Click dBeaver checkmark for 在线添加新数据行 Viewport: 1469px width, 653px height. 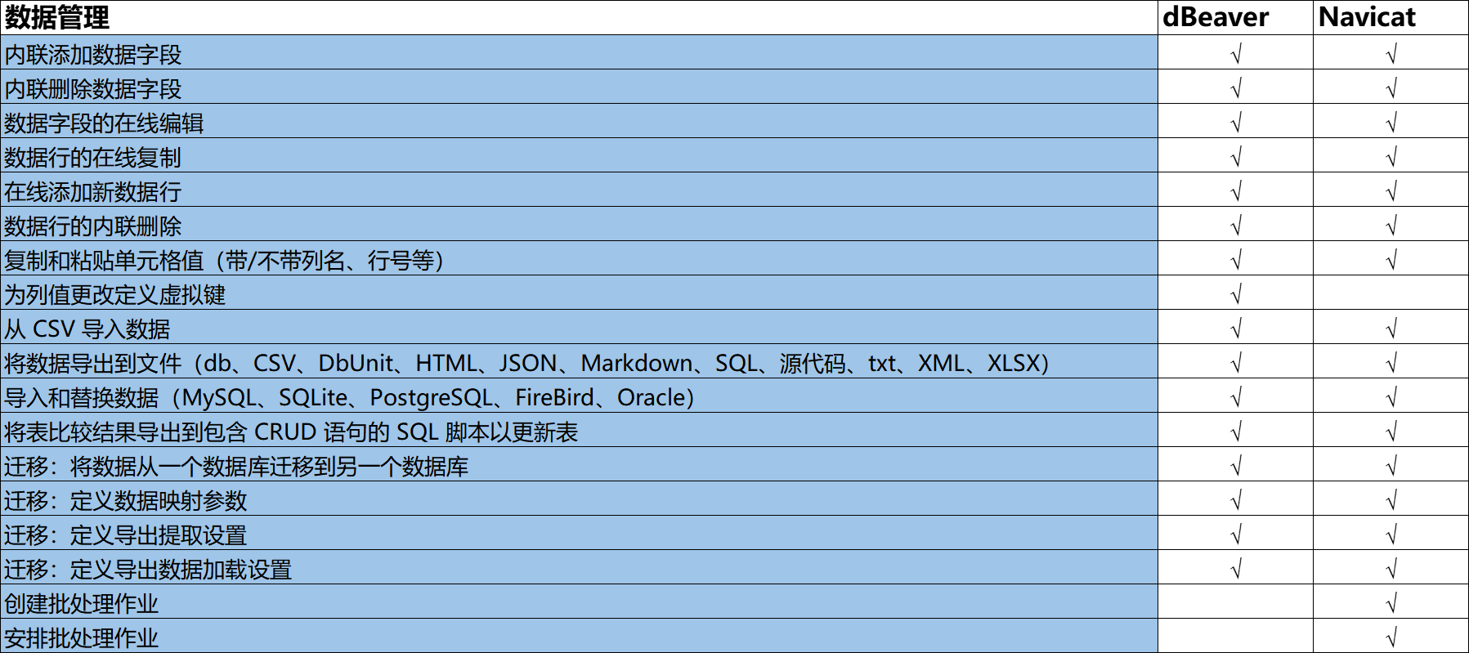coord(1235,191)
